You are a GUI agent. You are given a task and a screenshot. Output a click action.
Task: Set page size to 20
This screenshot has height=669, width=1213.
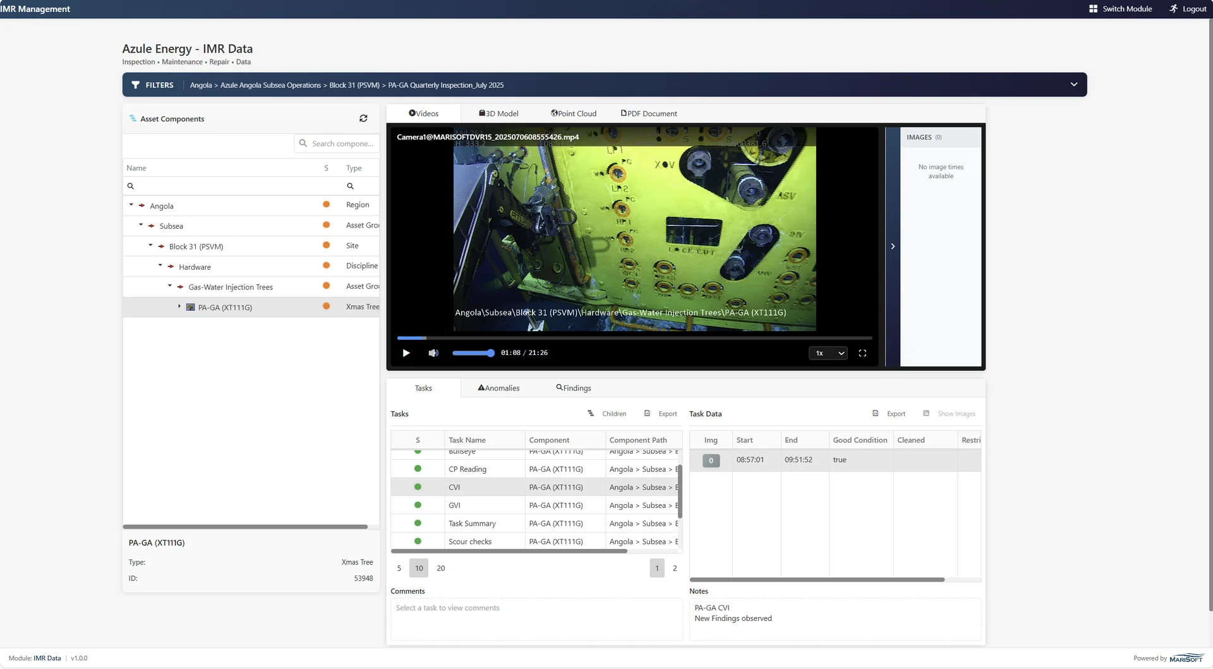pyautogui.click(x=441, y=568)
